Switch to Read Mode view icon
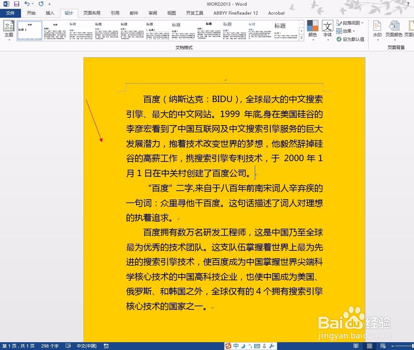 (x=356, y=346)
